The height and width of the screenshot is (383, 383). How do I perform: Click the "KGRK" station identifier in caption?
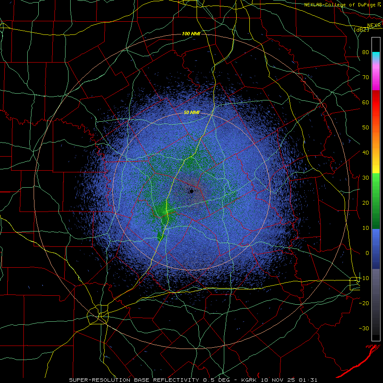pyautogui.click(x=249, y=380)
